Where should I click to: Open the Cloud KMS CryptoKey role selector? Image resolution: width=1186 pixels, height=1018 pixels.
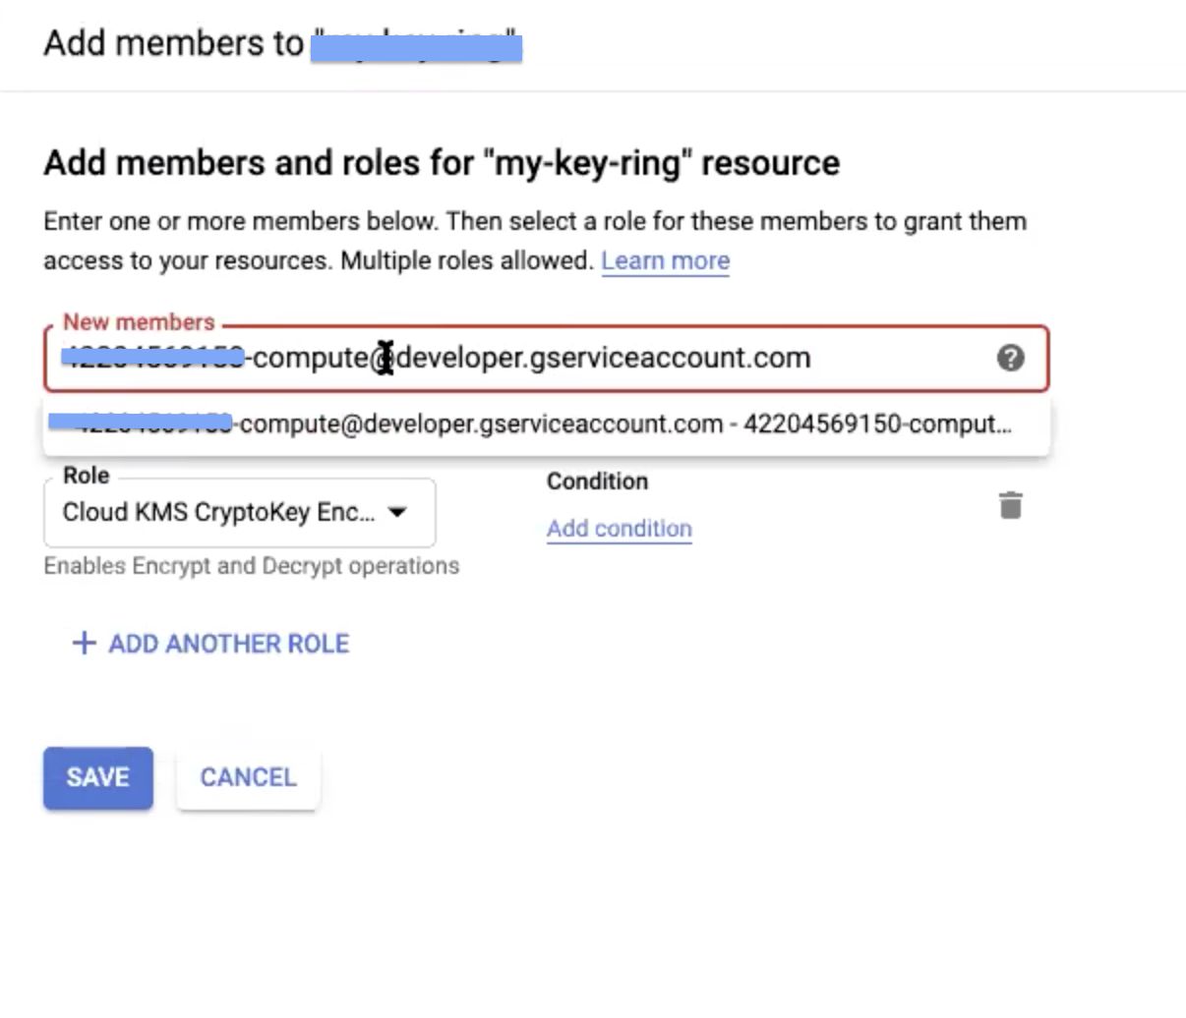pyautogui.click(x=239, y=512)
